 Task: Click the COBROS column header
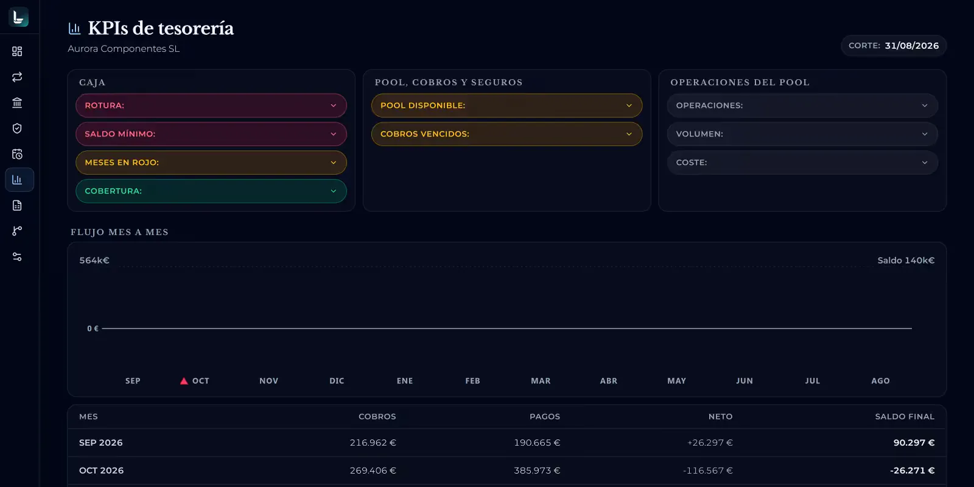tap(377, 416)
